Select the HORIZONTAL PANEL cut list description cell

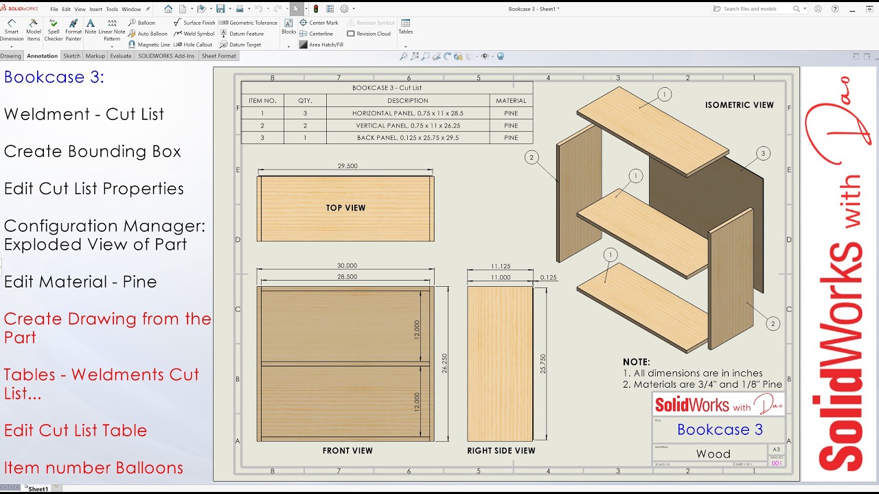pyautogui.click(x=407, y=113)
